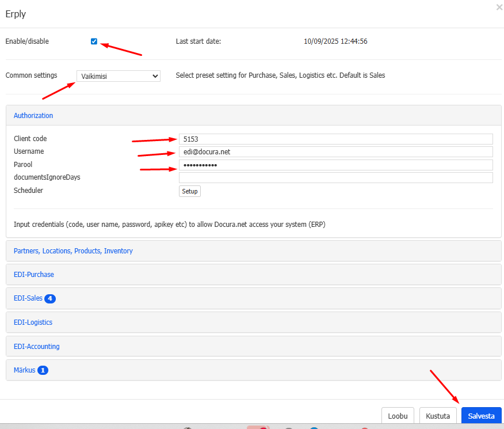The width and height of the screenshot is (504, 429).
Task: Open the Scheduler Setup button
Action: click(x=190, y=191)
